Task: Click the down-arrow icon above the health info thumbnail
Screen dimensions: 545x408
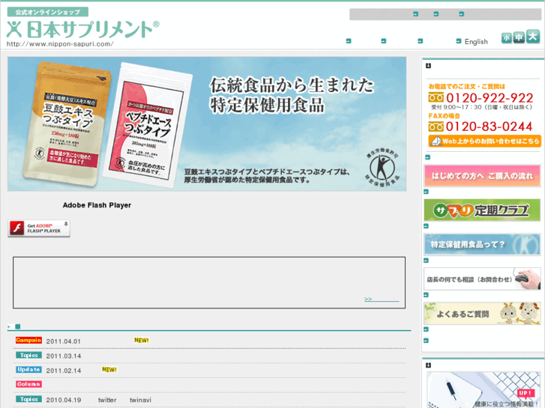Action: (x=428, y=365)
